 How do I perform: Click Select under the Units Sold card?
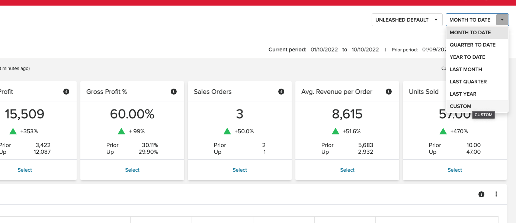pos(455,170)
